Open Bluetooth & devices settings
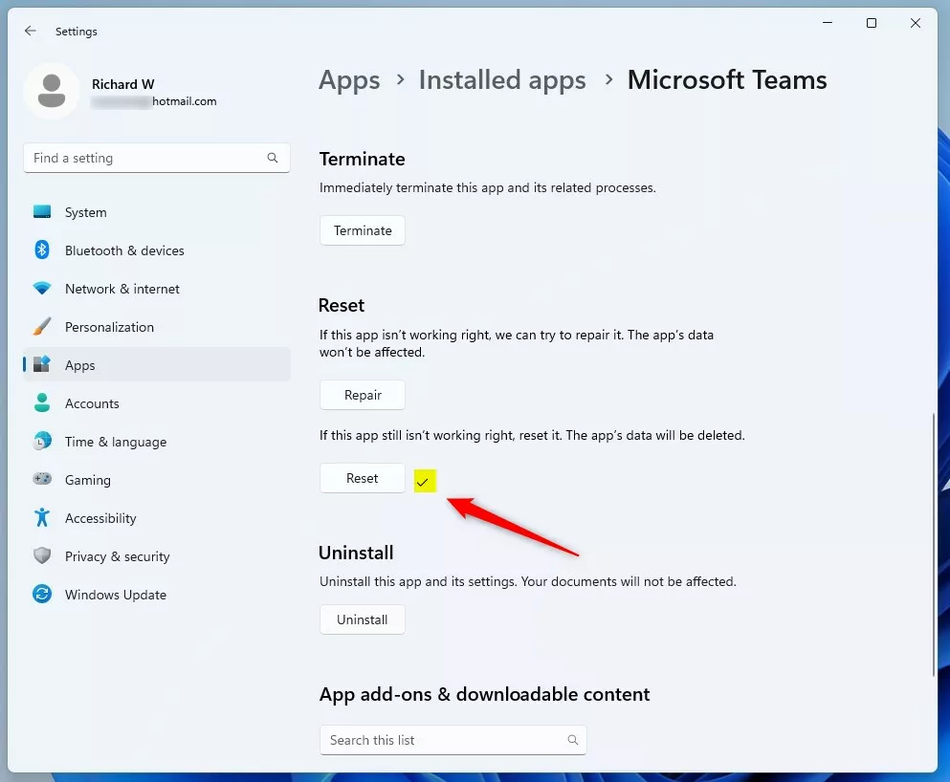 (157, 250)
